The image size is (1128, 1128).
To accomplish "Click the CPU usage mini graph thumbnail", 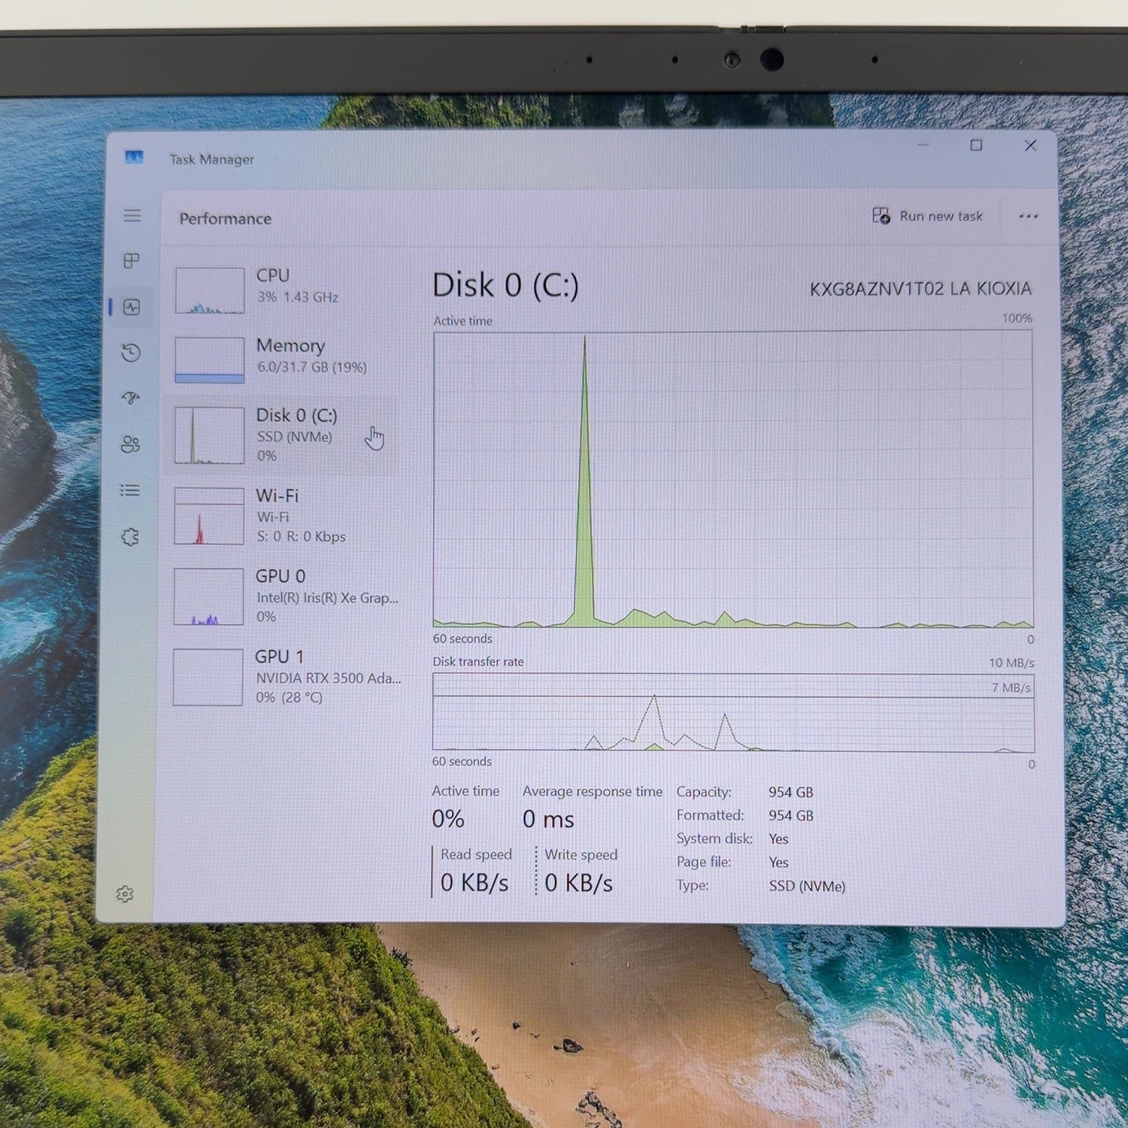I will 210,290.
